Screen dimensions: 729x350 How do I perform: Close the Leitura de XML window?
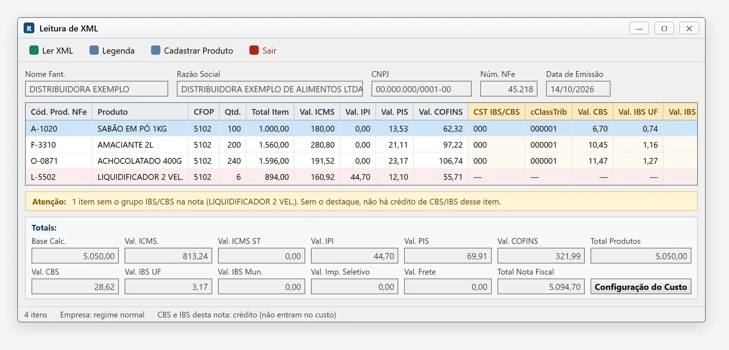[x=689, y=28]
